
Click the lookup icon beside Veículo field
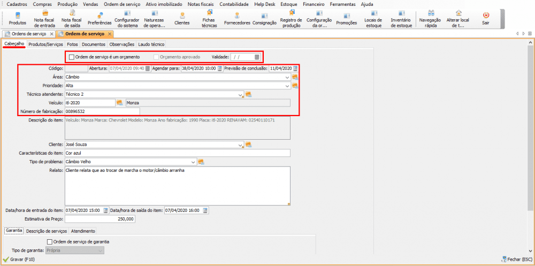[x=120, y=102]
